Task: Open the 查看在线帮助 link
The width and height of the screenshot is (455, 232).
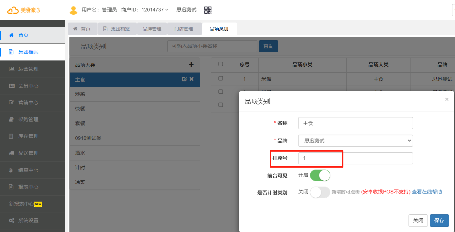Action: click(427, 192)
